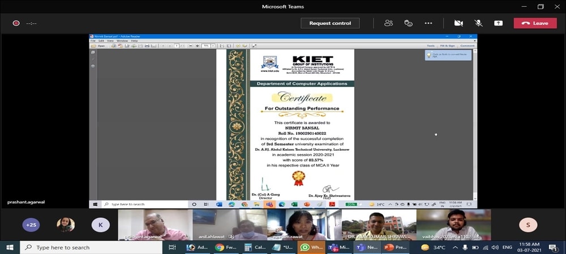Unmute the microphone

point(478,23)
